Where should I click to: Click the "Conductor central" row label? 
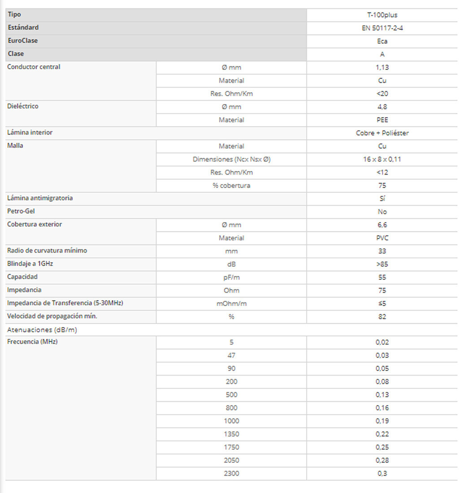click(x=34, y=67)
